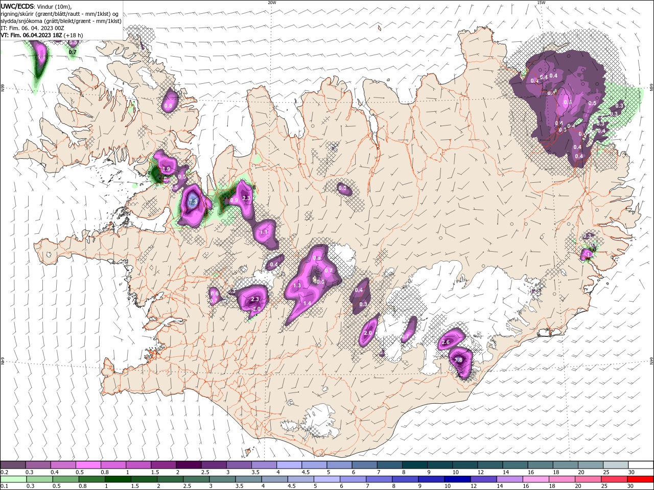Select the 4 grey-blue swatch in the lower legend
The height and width of the screenshot is (490, 654).
[274, 479]
